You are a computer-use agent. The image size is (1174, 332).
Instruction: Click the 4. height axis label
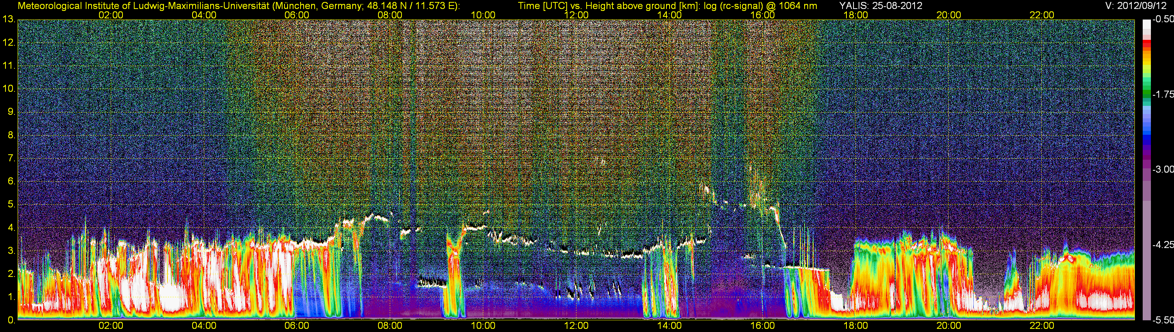(11, 228)
